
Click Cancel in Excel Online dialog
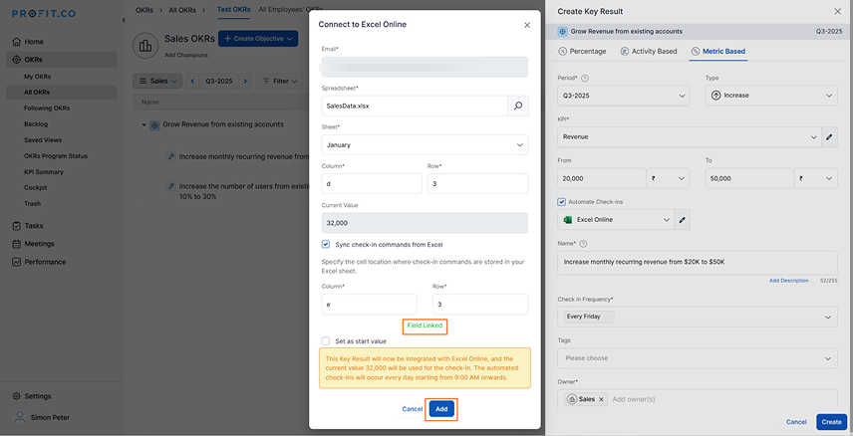(412, 409)
